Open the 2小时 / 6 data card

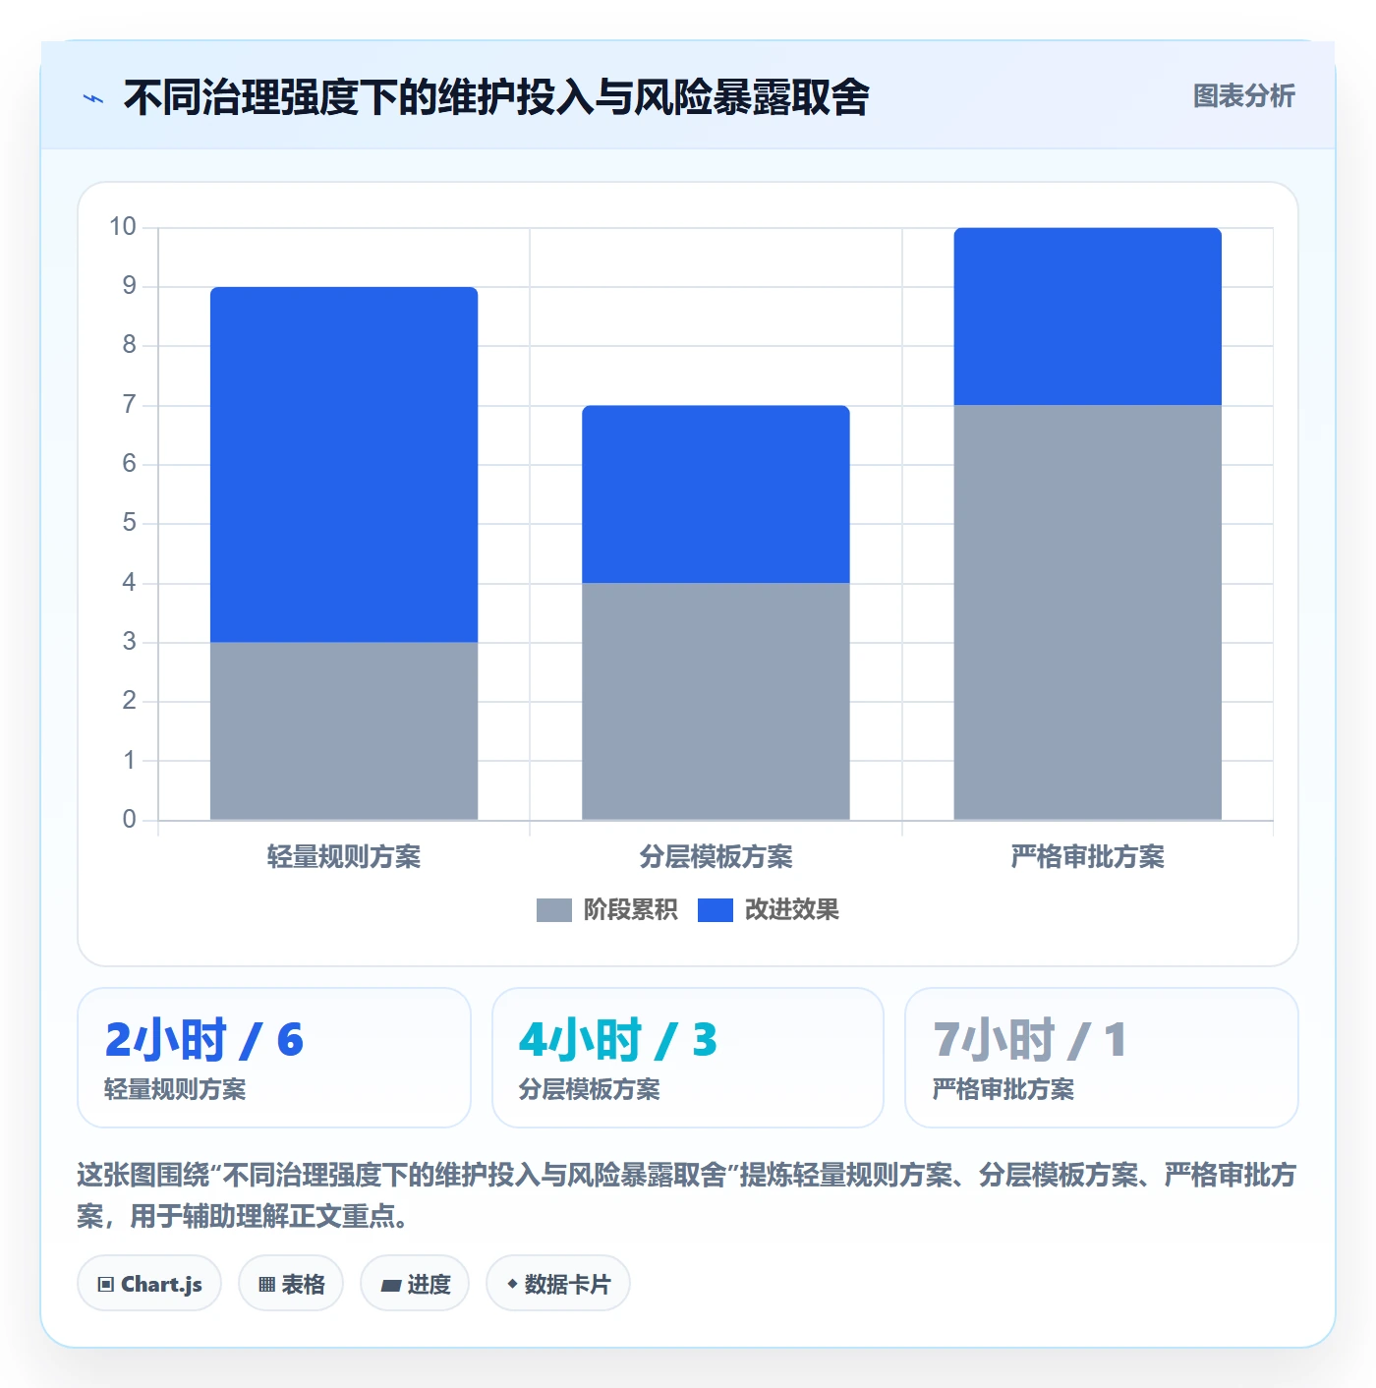(x=274, y=1058)
